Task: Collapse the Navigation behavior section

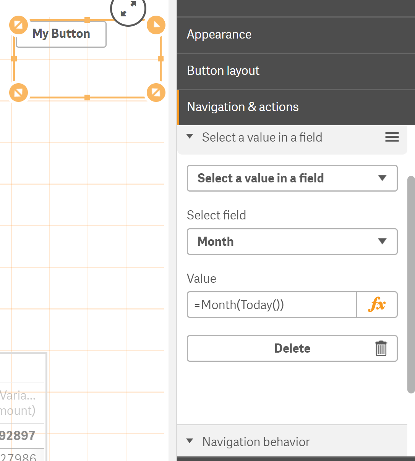Action: [190, 442]
